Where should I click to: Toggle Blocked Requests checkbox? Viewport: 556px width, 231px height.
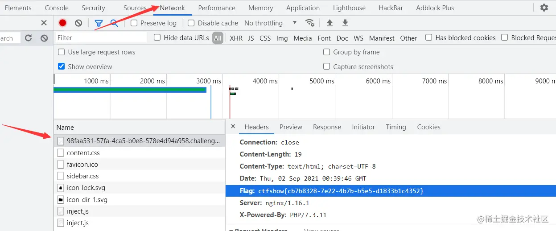[x=504, y=37]
